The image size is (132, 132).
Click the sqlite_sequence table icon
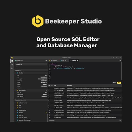(x=18, y=103)
